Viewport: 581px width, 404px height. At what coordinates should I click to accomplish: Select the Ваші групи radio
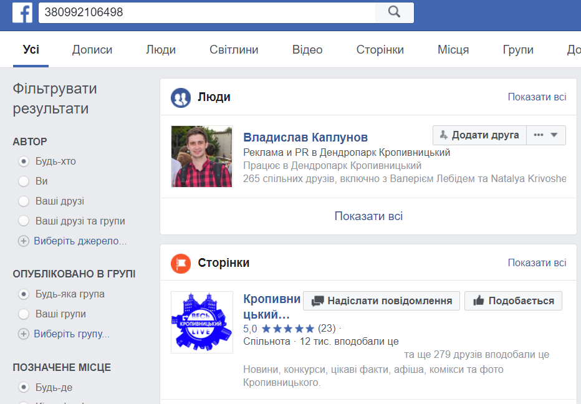tap(24, 314)
